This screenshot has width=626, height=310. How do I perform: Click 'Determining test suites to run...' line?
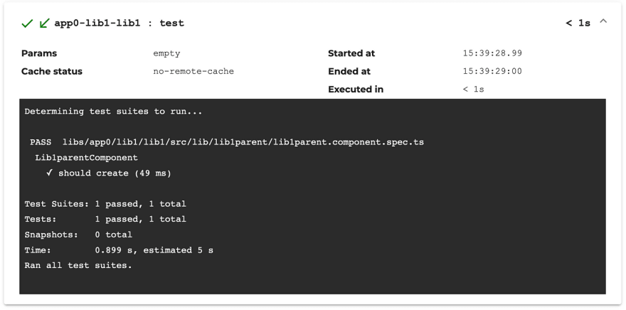click(x=113, y=112)
